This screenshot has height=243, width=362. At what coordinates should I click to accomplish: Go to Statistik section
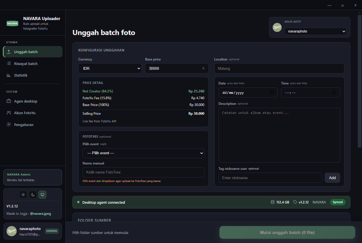(33, 75)
